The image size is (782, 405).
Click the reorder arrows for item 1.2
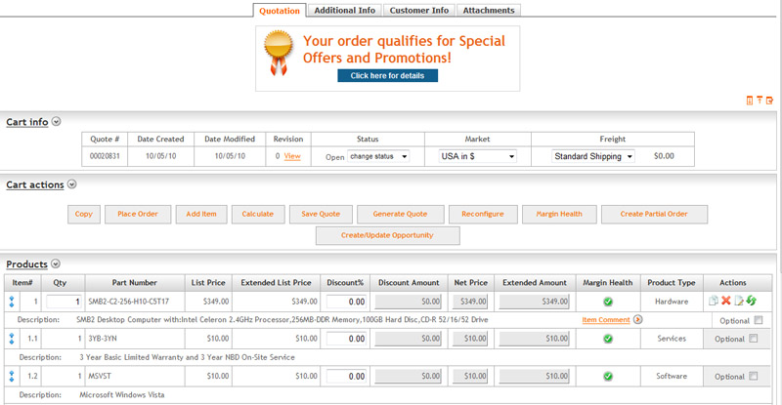click(x=11, y=376)
